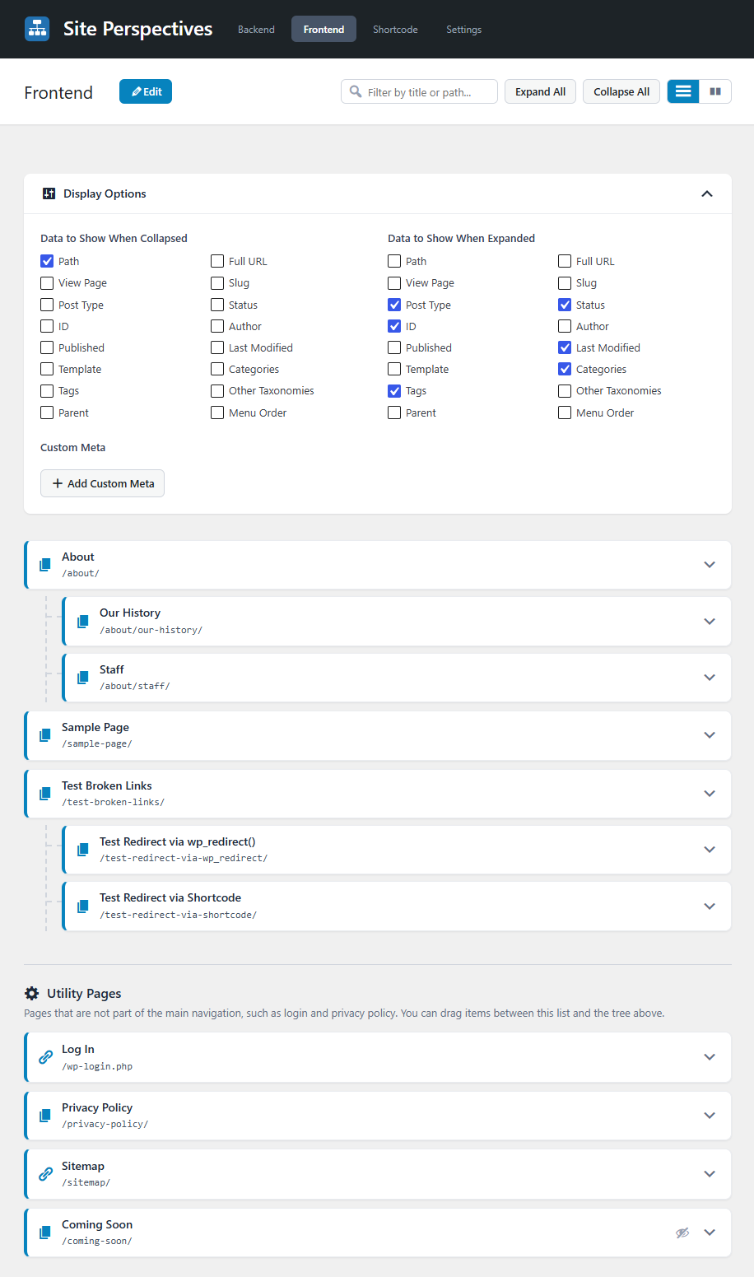Select the Frontend tab

(323, 29)
